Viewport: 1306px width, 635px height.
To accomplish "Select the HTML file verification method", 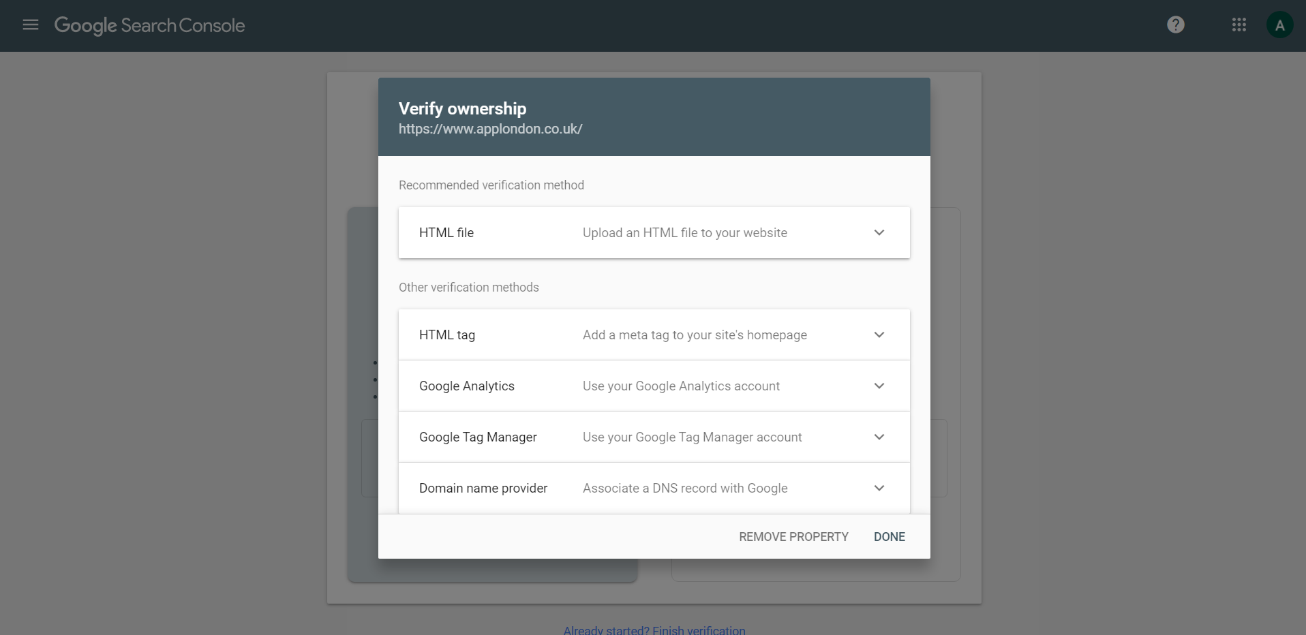I will tap(446, 233).
